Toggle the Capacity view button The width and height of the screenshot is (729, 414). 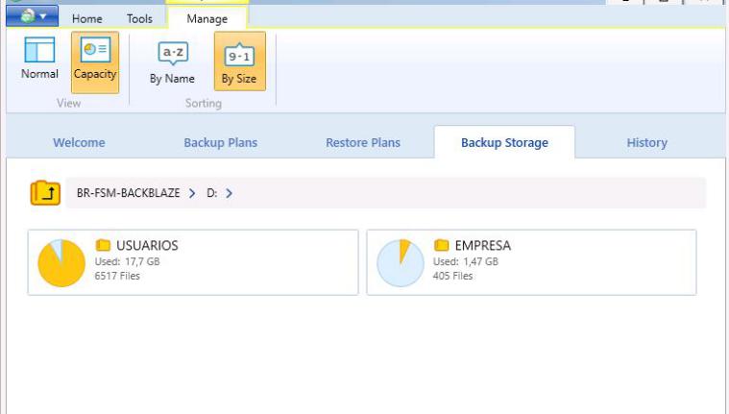click(95, 60)
